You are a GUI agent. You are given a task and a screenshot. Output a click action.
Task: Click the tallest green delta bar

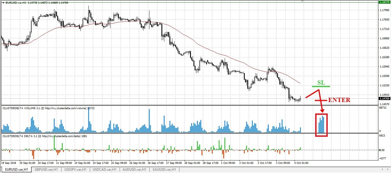tap(54, 143)
